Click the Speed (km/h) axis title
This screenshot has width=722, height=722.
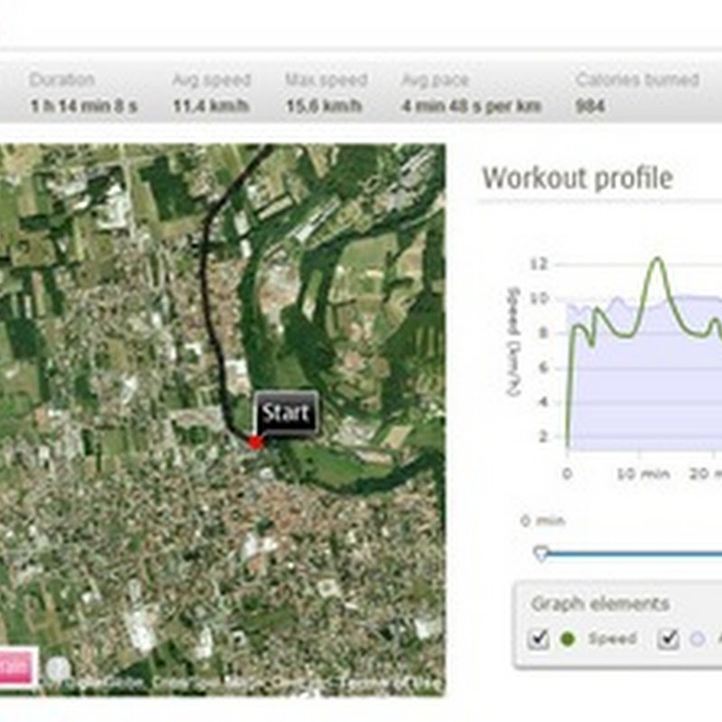point(514,341)
